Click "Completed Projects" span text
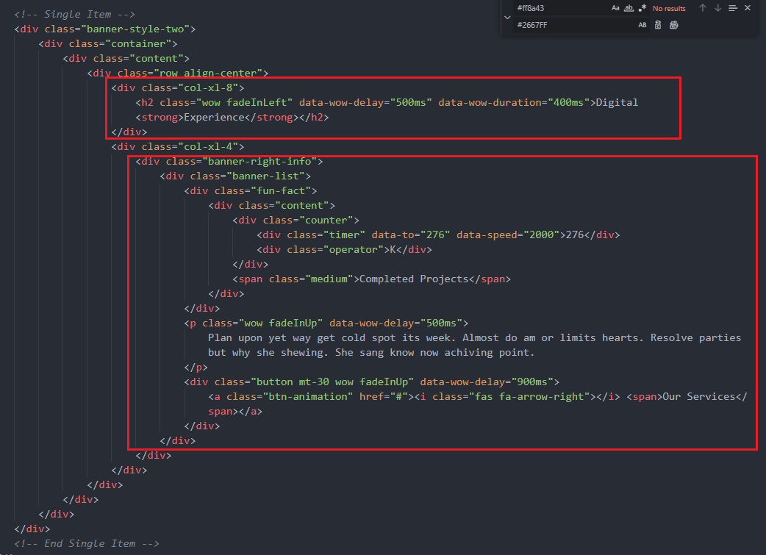 click(414, 279)
